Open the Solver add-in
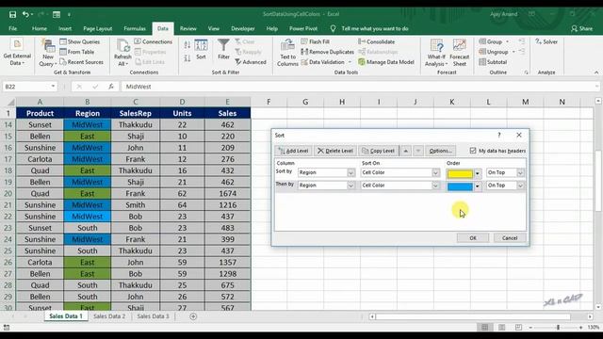Screen dimensions: 603x339 [546, 41]
